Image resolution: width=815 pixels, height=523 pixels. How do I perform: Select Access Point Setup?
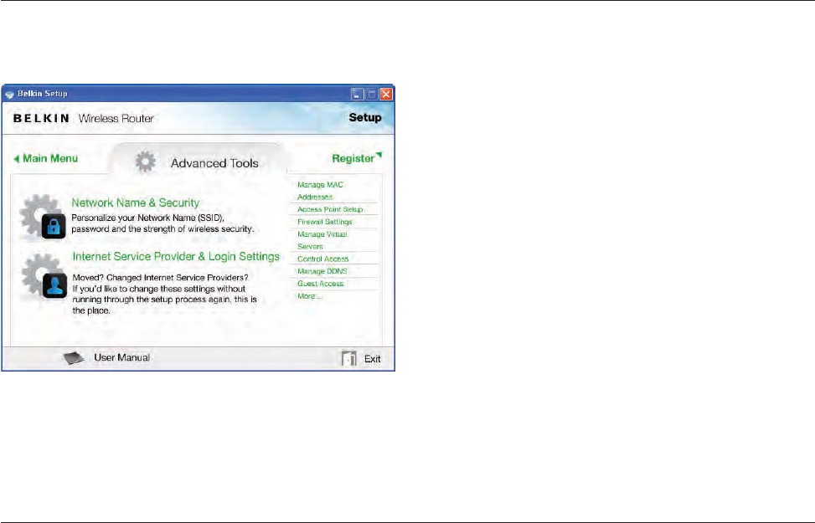tap(330, 209)
